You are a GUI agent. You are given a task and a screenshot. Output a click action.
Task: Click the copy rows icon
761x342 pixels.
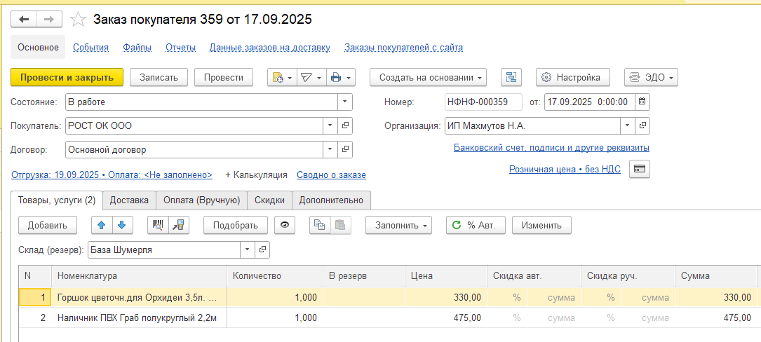(x=319, y=225)
